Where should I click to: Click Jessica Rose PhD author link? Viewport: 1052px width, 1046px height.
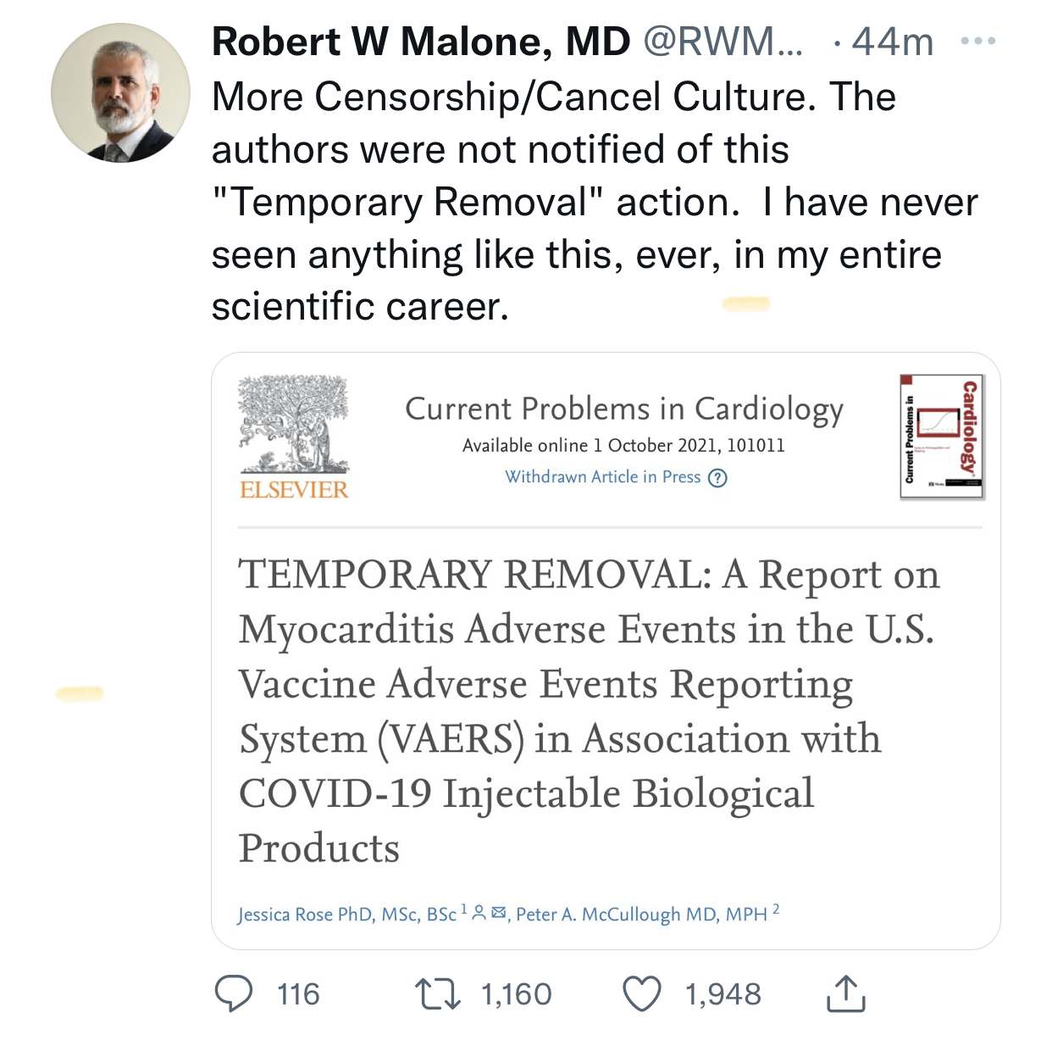pyautogui.click(x=346, y=914)
